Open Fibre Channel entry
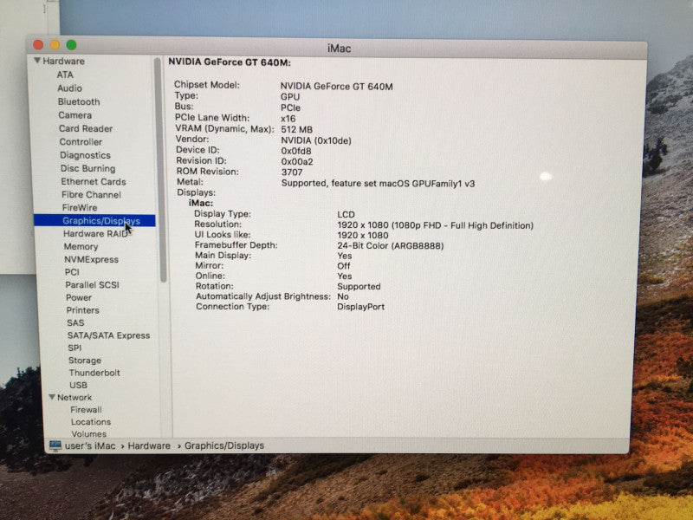The image size is (693, 520). tap(91, 194)
